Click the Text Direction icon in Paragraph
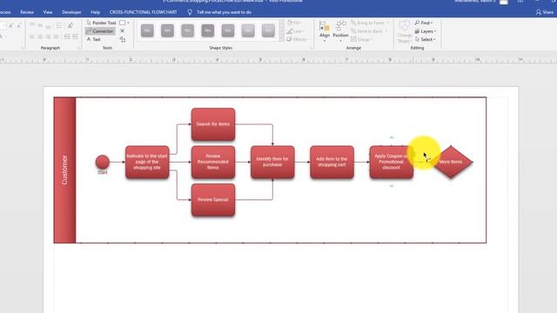Image resolution: width=557 pixels, height=313 pixels. click(x=70, y=25)
